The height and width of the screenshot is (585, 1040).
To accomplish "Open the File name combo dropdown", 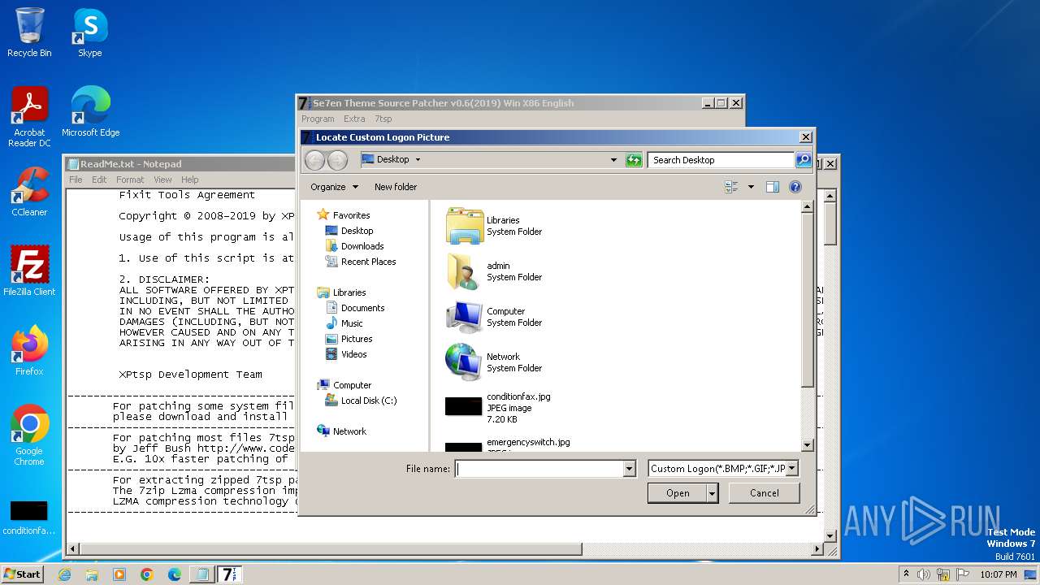I will pyautogui.click(x=629, y=469).
